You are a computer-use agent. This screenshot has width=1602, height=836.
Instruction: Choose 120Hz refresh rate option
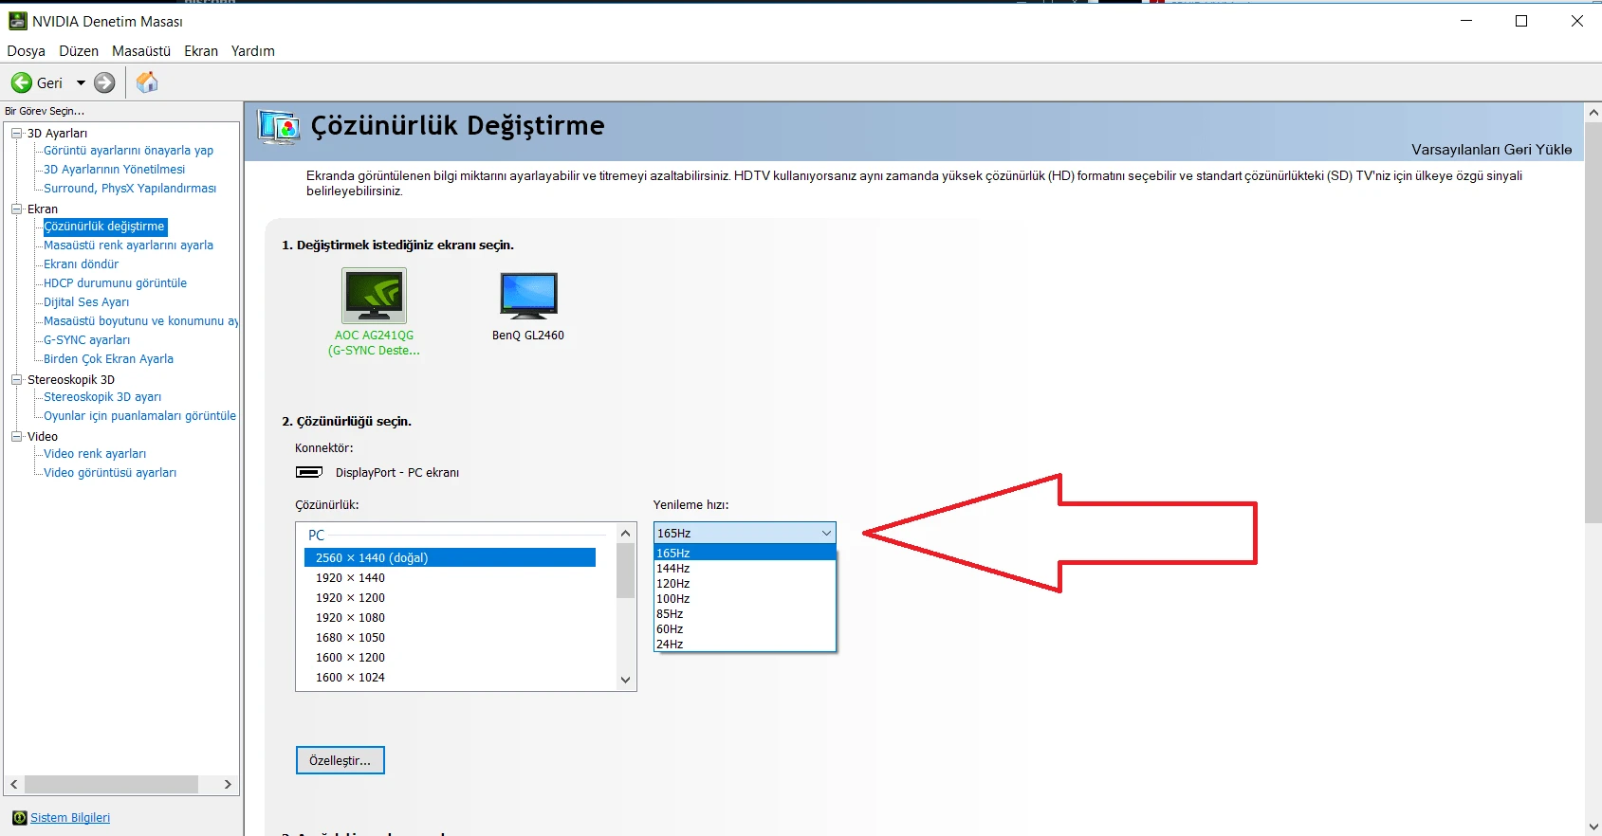click(745, 583)
